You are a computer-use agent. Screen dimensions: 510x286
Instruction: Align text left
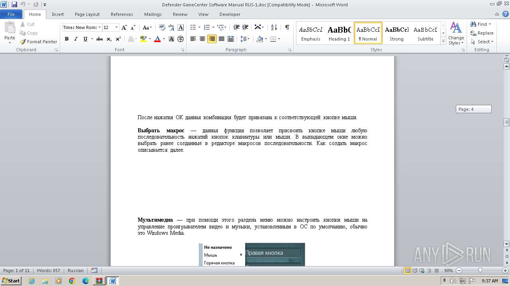click(193, 39)
